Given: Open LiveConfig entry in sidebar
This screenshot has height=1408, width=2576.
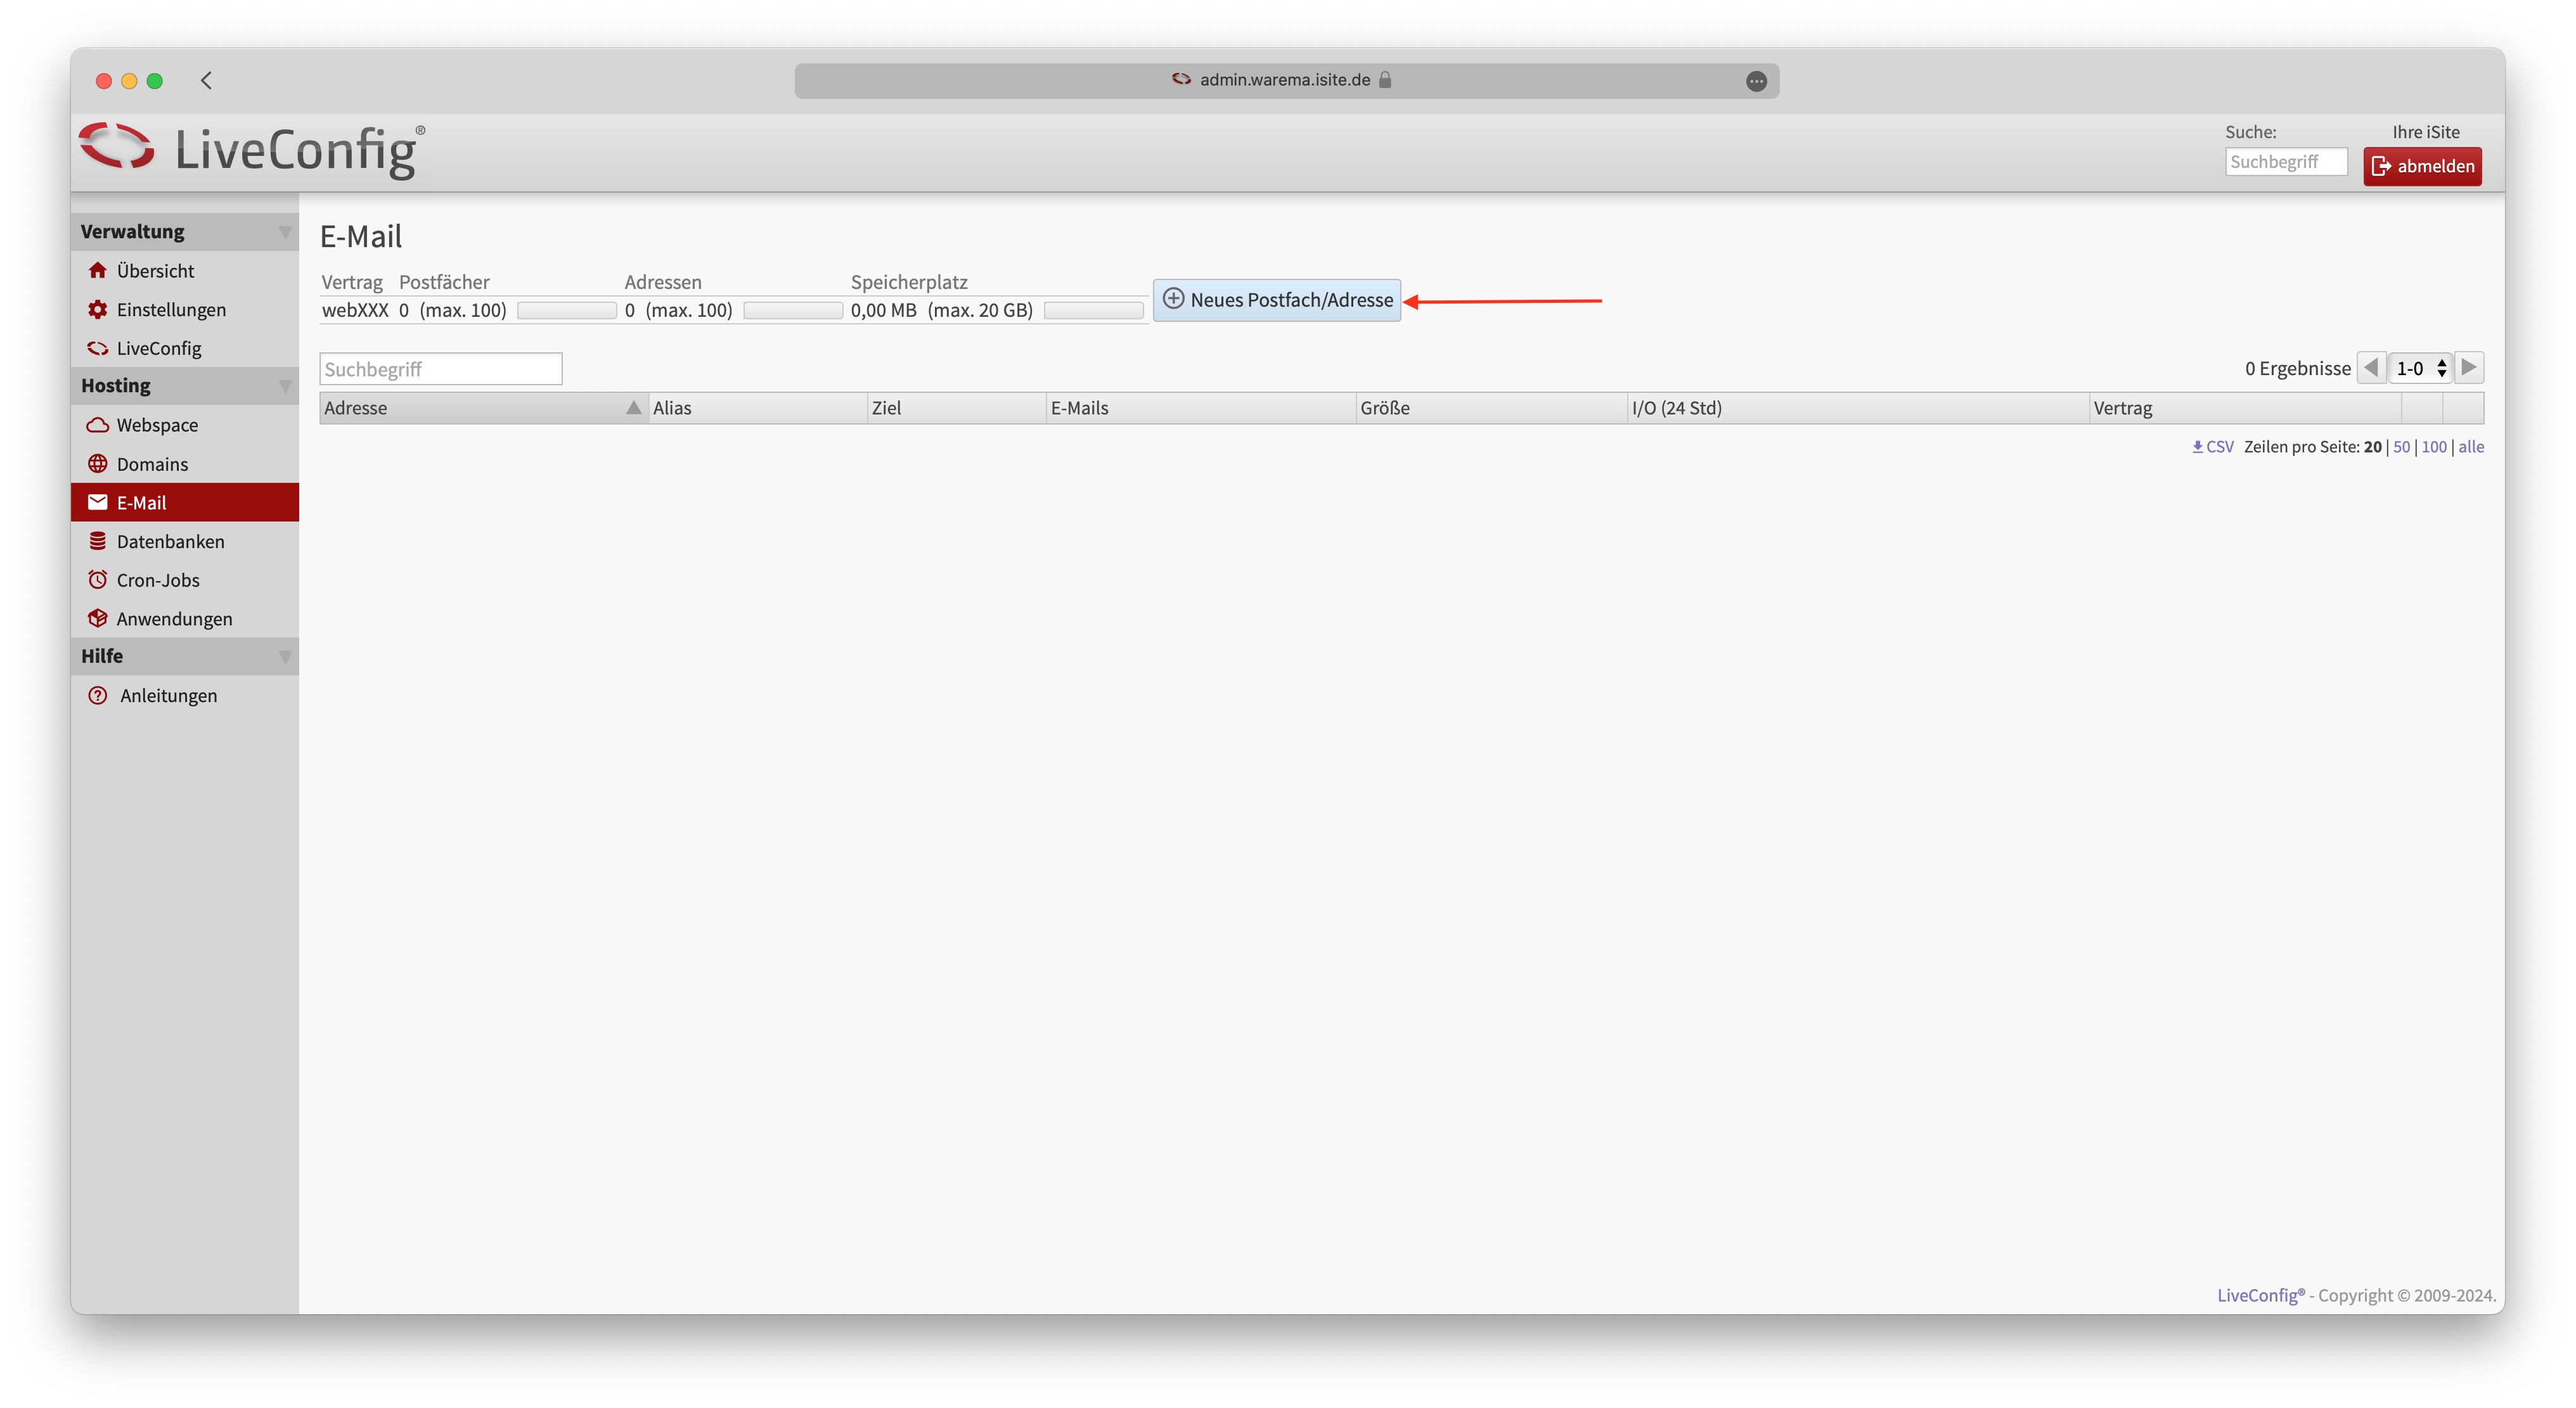Looking at the screenshot, I should click(x=158, y=348).
